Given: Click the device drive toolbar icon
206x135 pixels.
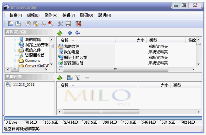Looking at the screenshot, I should coord(68,24).
